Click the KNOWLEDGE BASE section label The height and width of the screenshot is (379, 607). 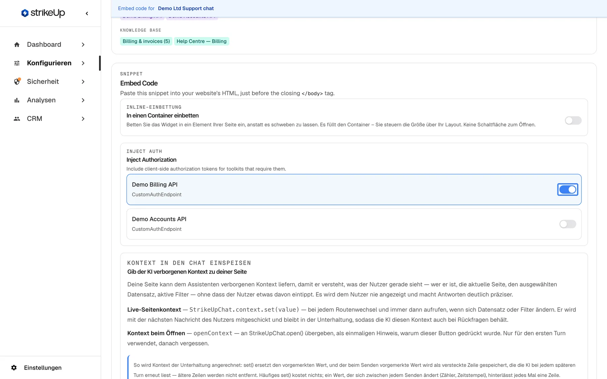tap(141, 30)
